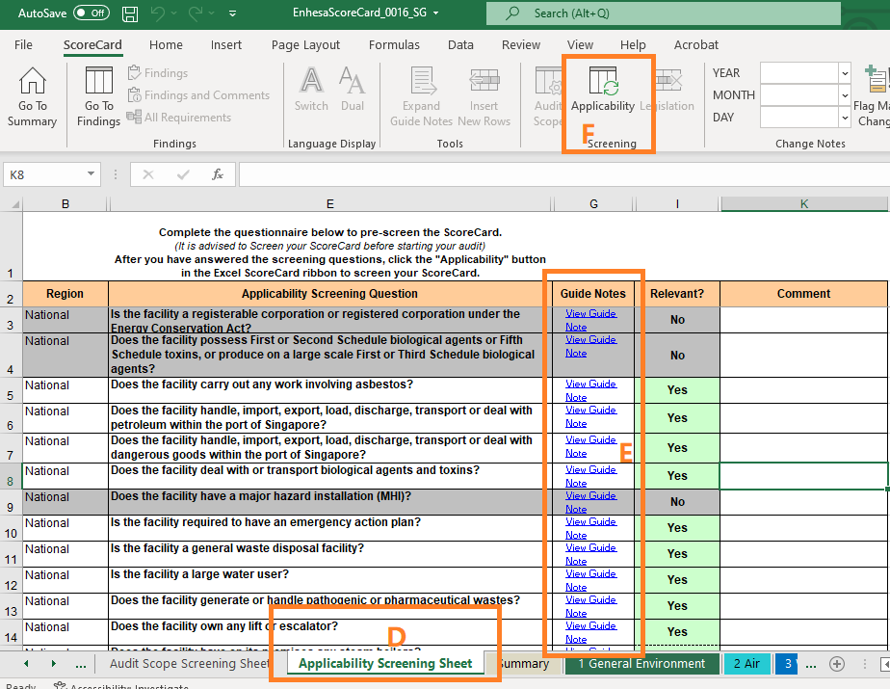Click the Go To Findings icon
890x689 pixels.
[97, 93]
